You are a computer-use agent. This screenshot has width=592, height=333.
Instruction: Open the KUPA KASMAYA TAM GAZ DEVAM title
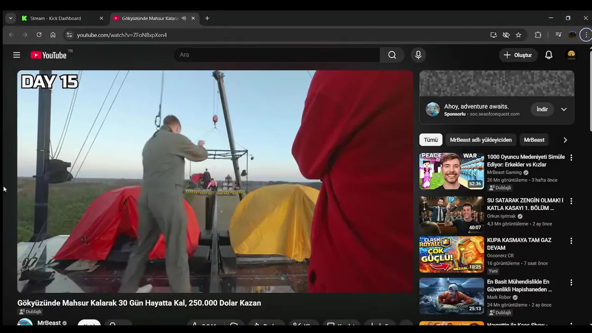[519, 244]
